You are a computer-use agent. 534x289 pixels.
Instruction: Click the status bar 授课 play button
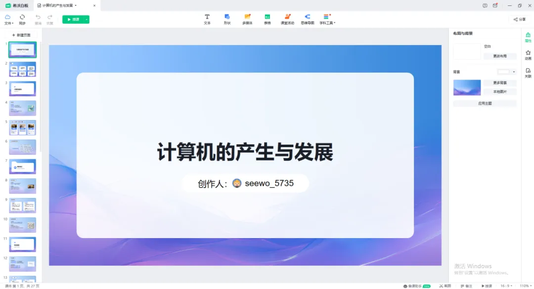tap(487, 286)
